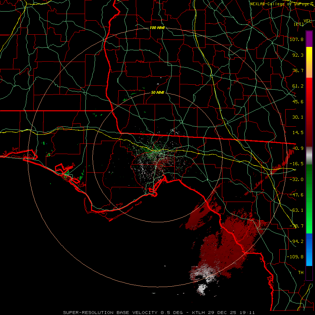
Task: Select the 107.8 value on the velocity scale
Action: click(x=296, y=39)
